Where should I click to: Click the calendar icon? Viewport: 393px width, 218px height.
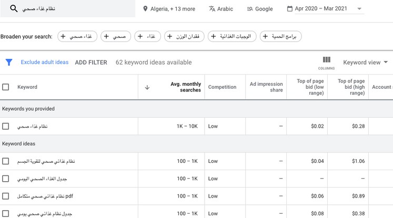point(290,9)
